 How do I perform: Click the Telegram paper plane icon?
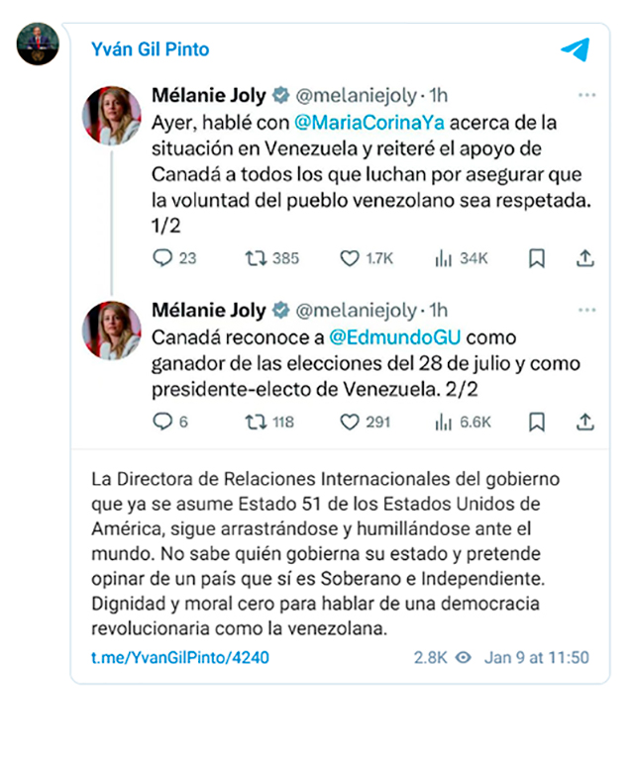coord(575,49)
